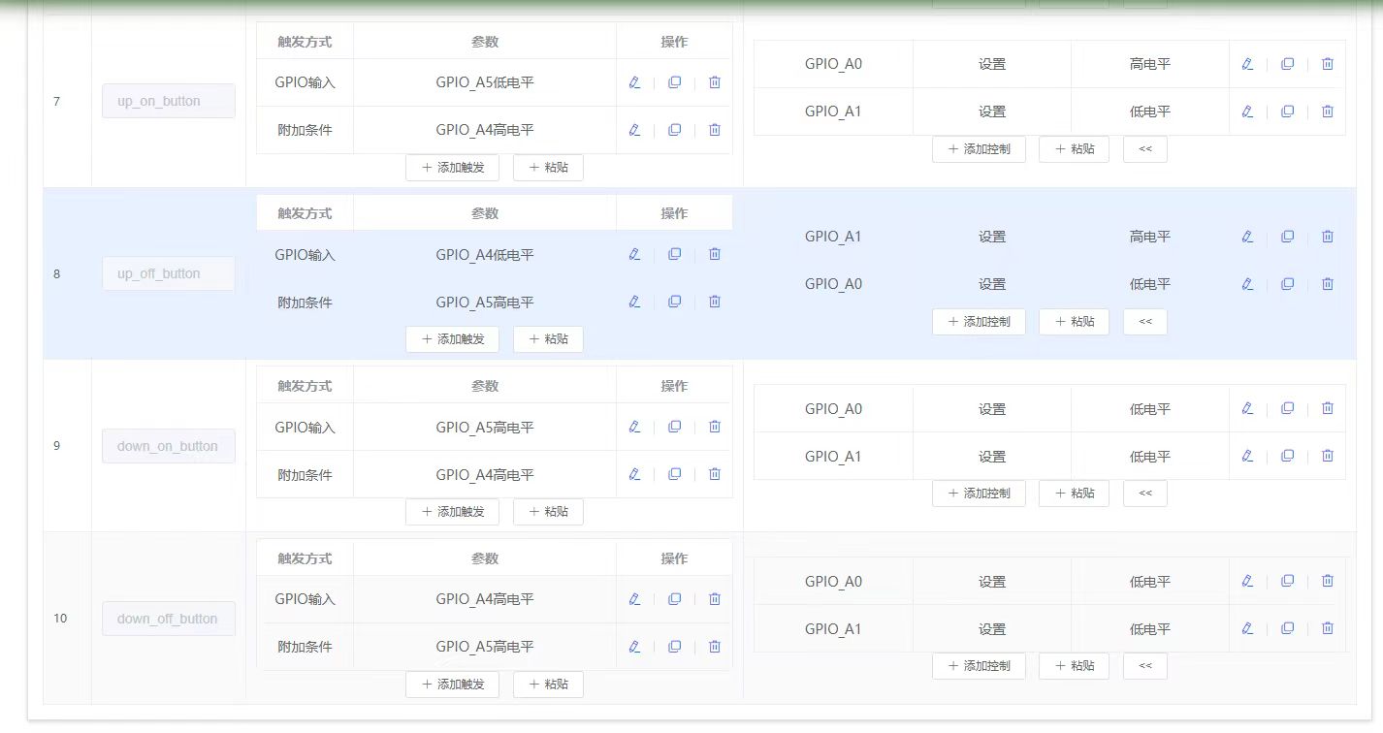Screen dimensions: 1383x733
Task: Paste a control in row 10 actions
Action: pyautogui.click(x=1074, y=666)
